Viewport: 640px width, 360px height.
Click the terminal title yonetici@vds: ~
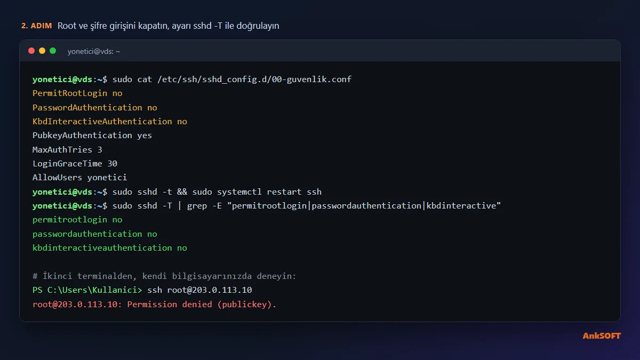pyautogui.click(x=94, y=51)
